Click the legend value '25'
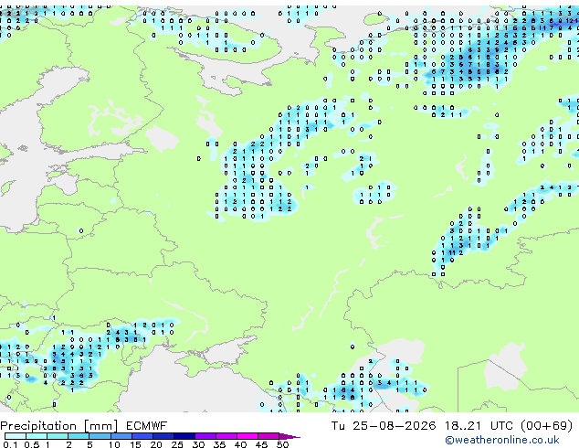The width and height of the screenshot is (579, 448). point(177,444)
